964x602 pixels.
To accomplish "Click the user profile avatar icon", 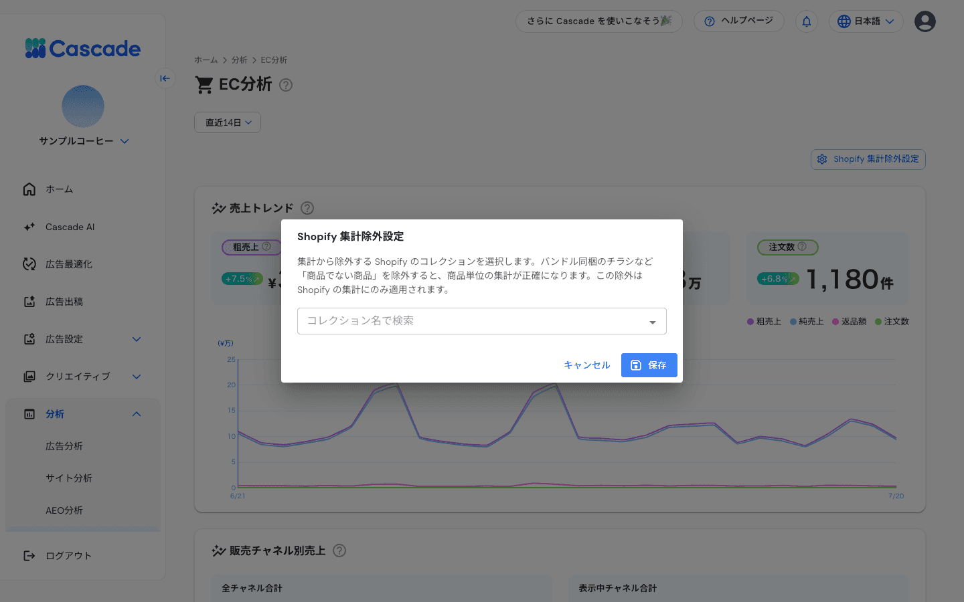I will [925, 21].
